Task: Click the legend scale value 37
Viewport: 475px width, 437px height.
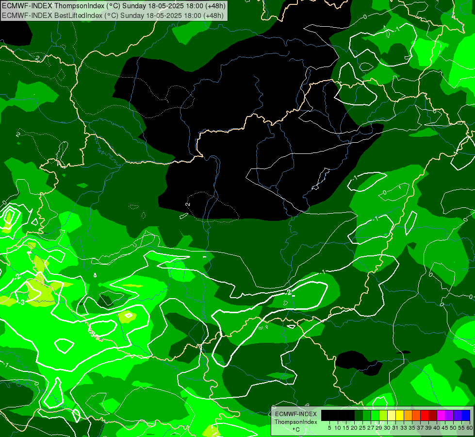Action: pyautogui.click(x=420, y=428)
